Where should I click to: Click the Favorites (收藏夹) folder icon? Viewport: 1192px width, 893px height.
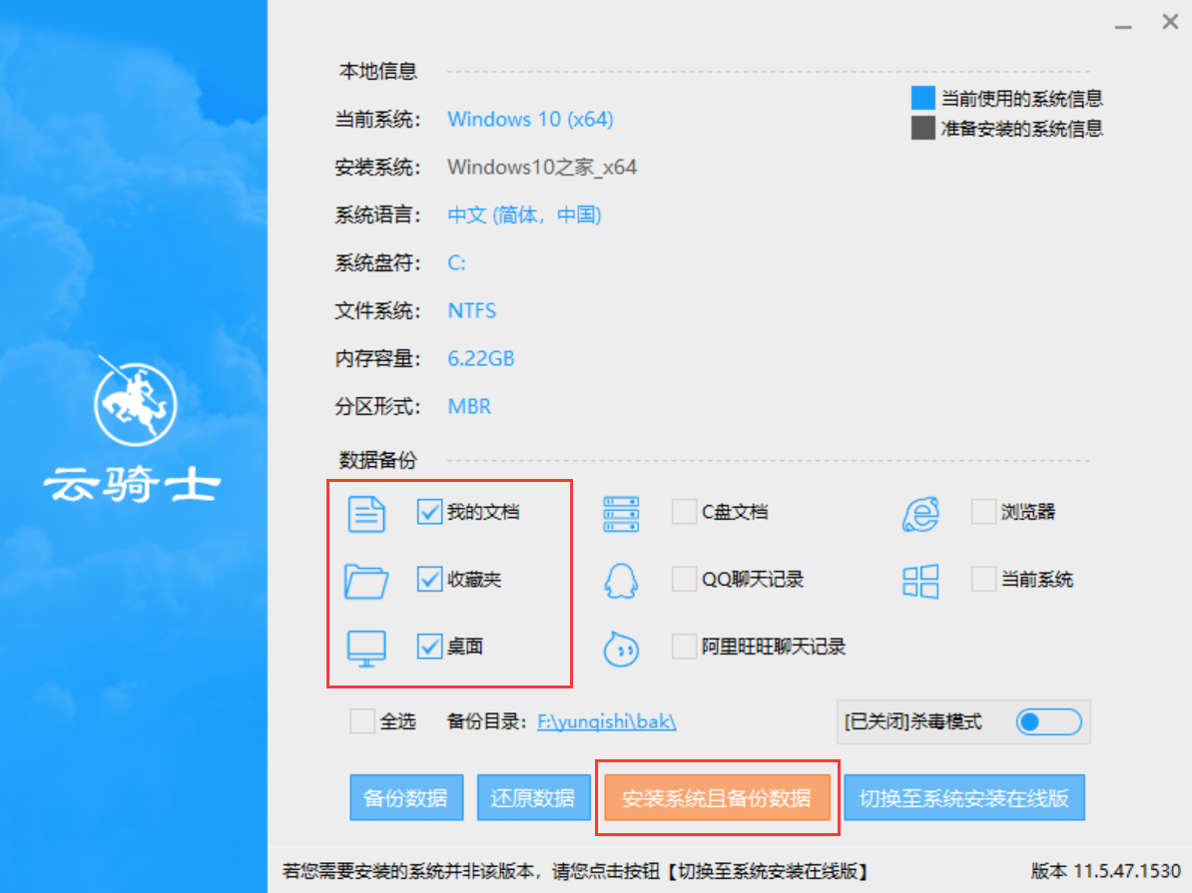[365, 581]
